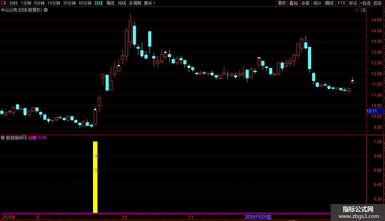This screenshot has width=385, height=221.
Task: Activate the 画线 drawing tool
Action: tap(329, 3)
